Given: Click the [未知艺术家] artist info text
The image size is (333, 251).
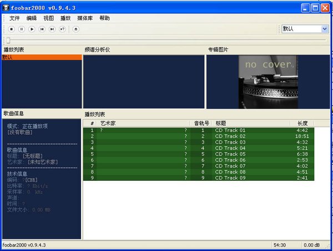Looking at the screenshot, I should tap(43, 162).
